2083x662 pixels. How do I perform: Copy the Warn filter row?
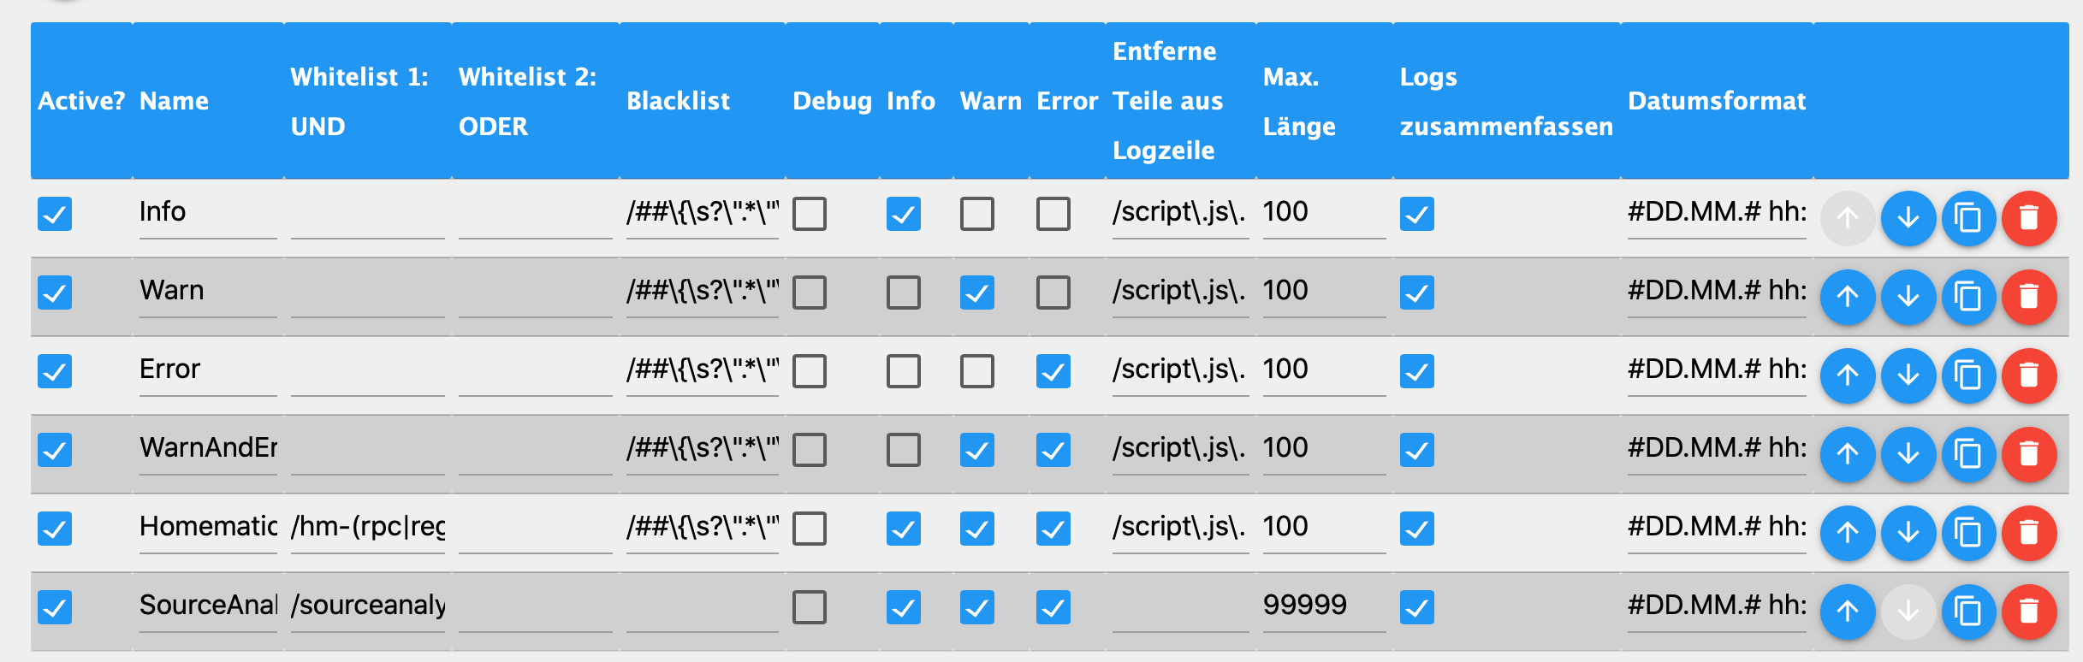(x=1969, y=297)
